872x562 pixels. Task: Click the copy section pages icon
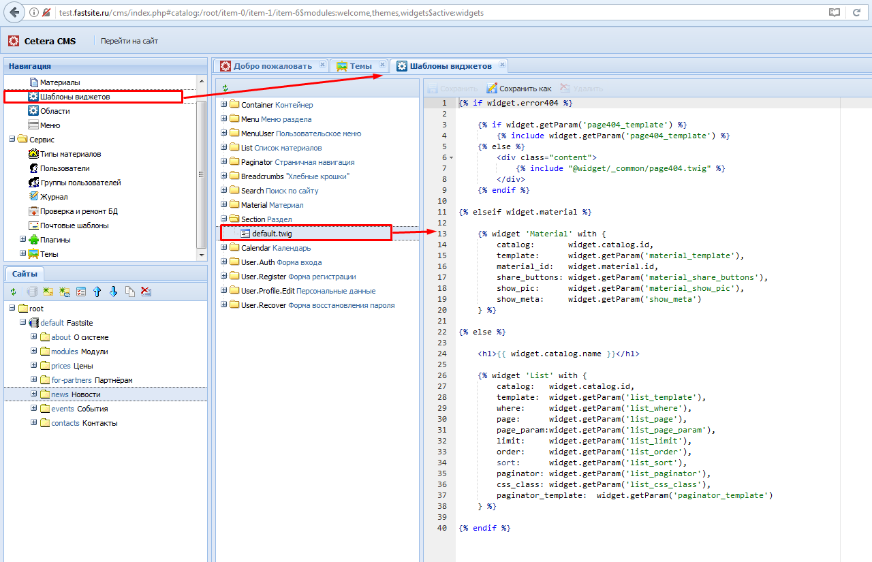coord(129,292)
